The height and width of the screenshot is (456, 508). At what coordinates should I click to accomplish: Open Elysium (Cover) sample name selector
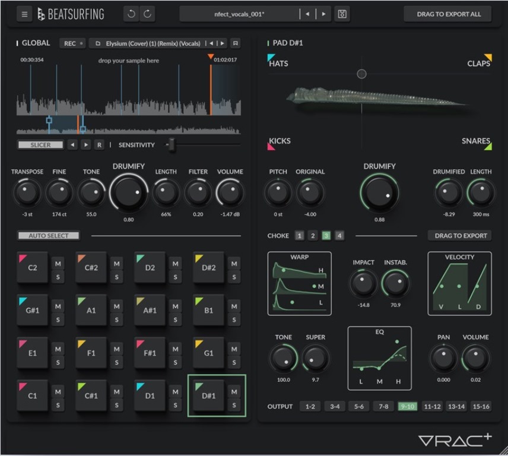click(x=153, y=43)
